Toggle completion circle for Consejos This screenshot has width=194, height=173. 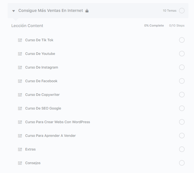click(182, 163)
